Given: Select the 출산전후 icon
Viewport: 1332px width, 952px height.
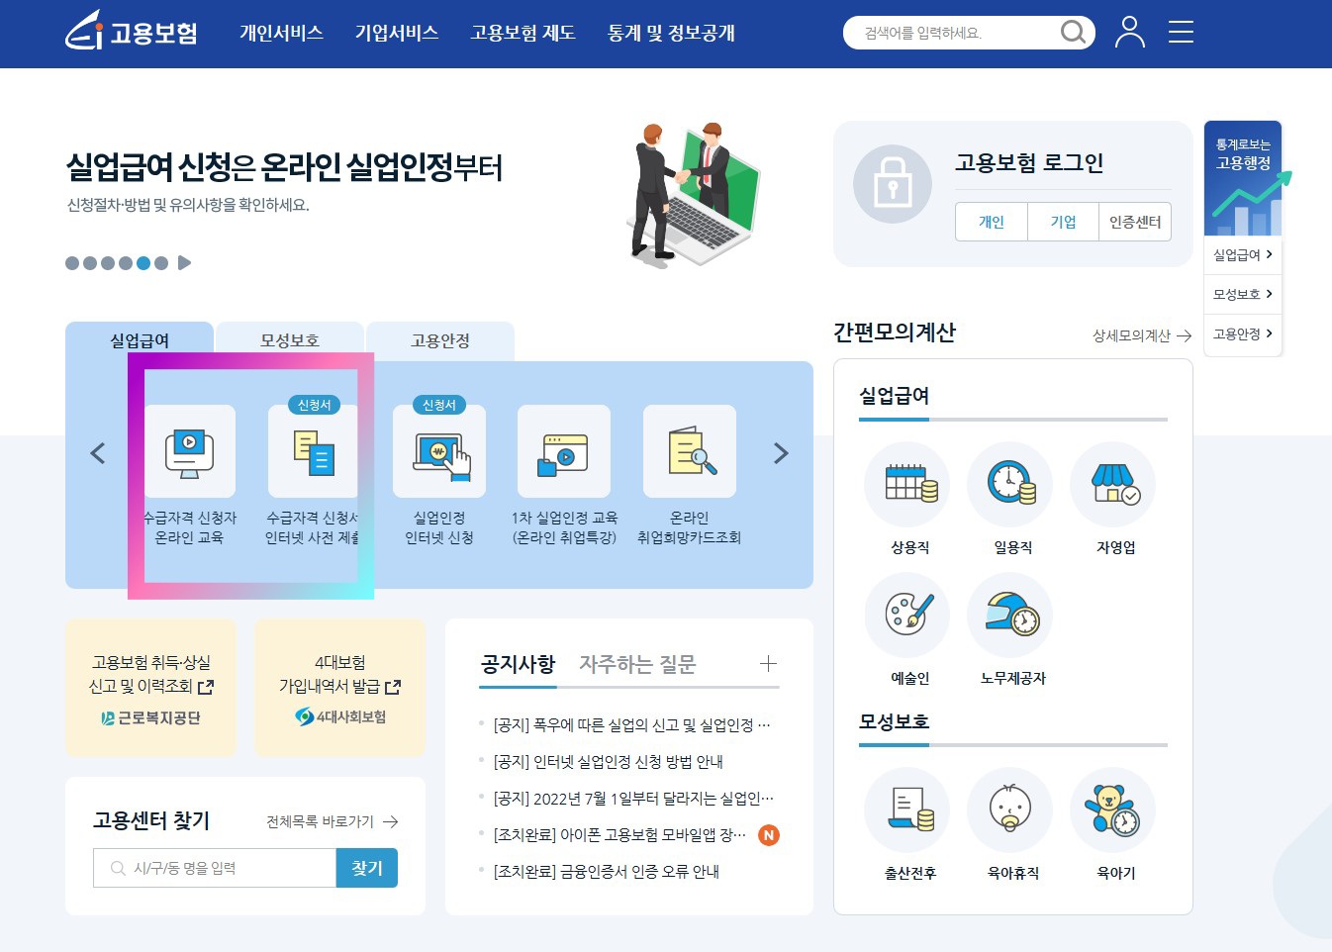Looking at the screenshot, I should pyautogui.click(x=907, y=809).
